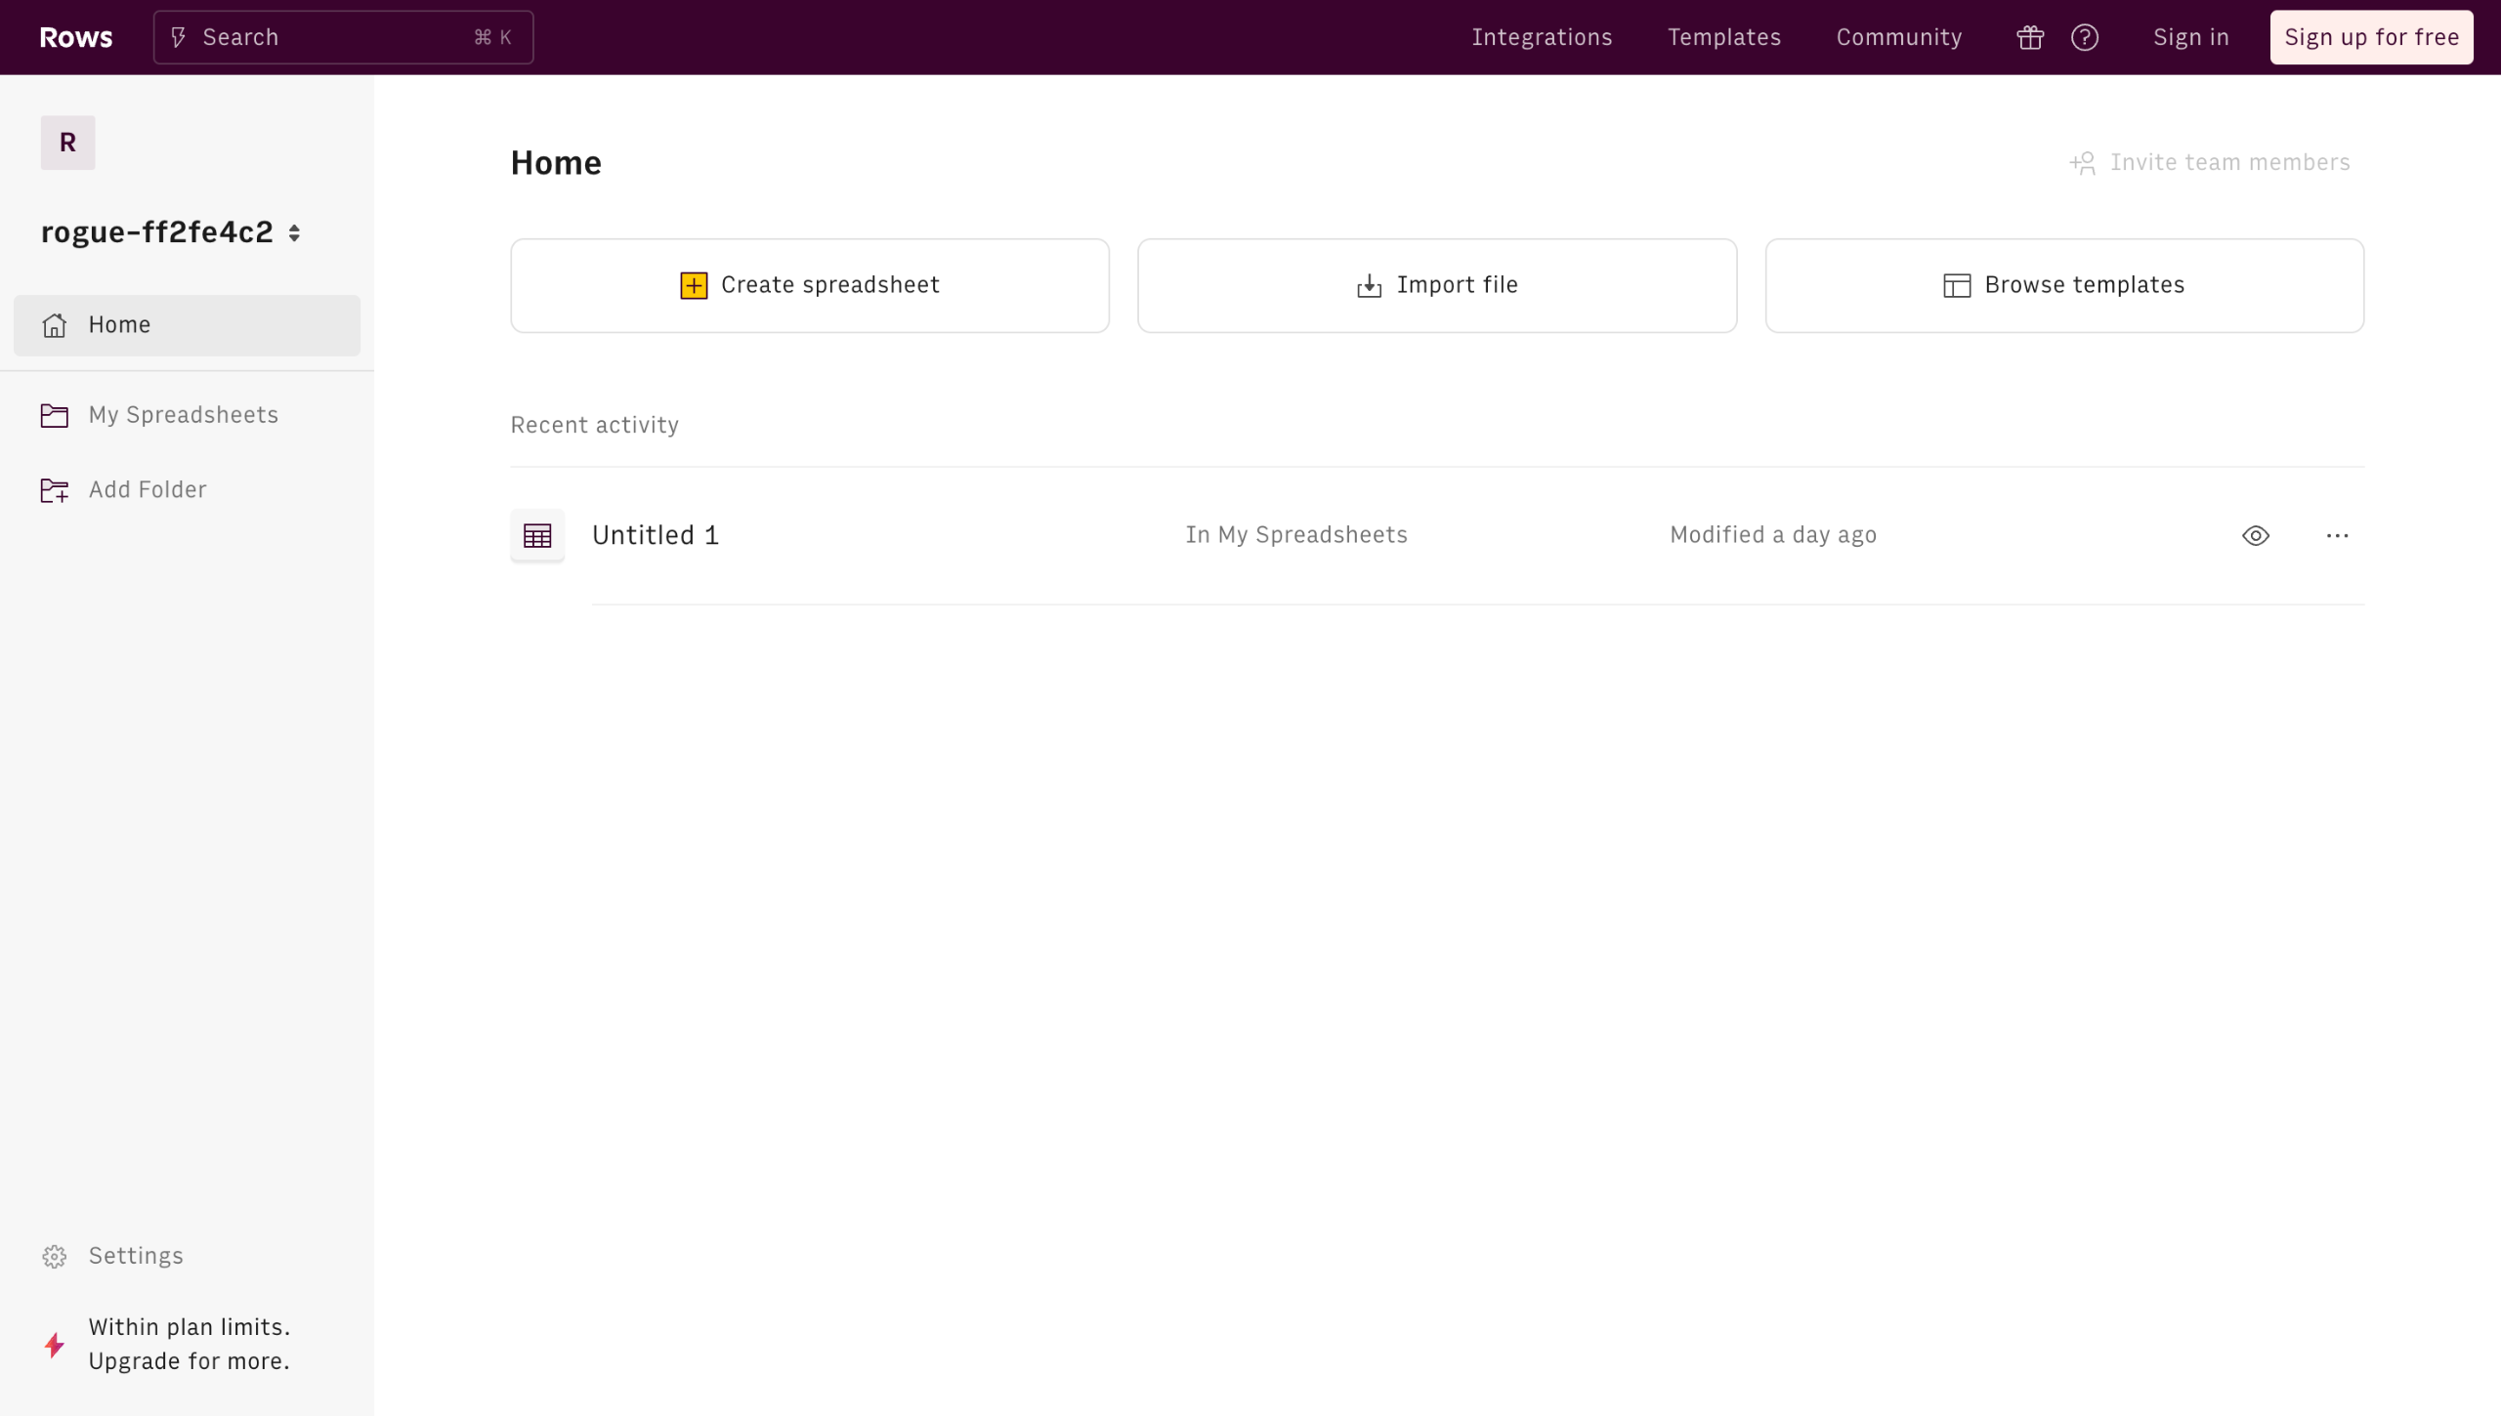Screen dimensions: 2501x1416
Task: Expand the rogue-ff2fe4c2 workspace switcher
Action: pyautogui.click(x=294, y=232)
